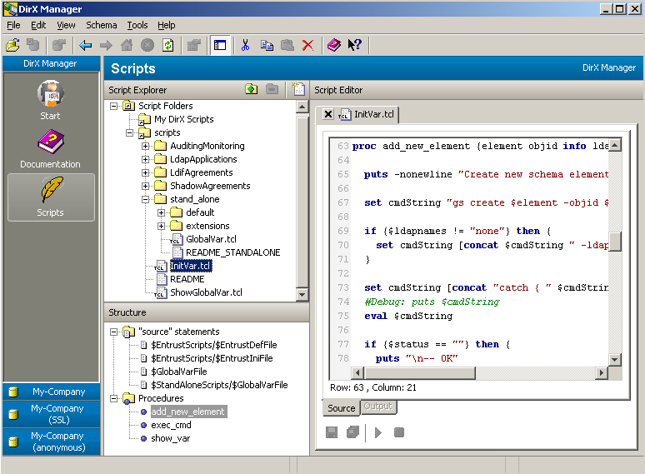Expand the AuditingMonitoring folder
645x474 pixels.
pyautogui.click(x=145, y=146)
